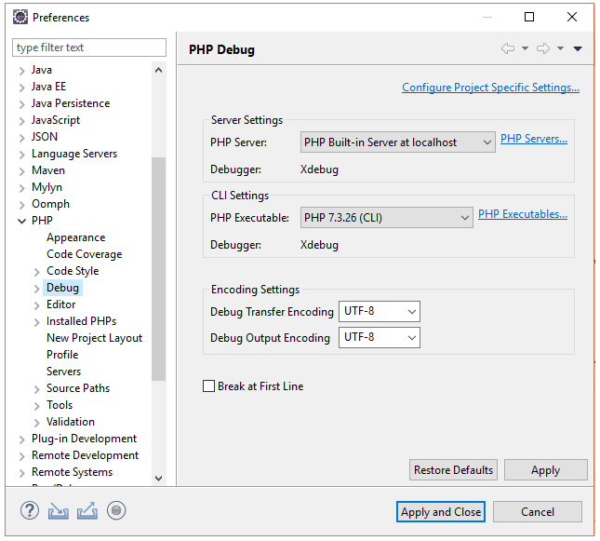Open the Help contents icon
The width and height of the screenshot is (600, 541).
pos(30,510)
